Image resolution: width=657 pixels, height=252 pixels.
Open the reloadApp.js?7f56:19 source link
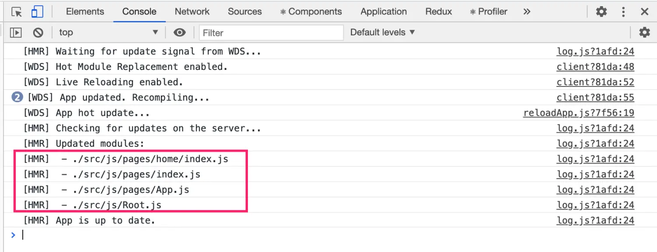point(579,113)
